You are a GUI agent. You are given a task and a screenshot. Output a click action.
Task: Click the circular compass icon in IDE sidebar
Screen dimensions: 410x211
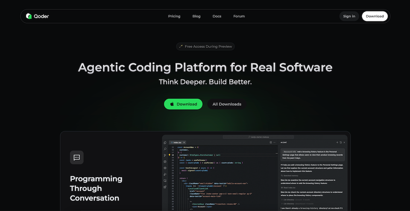[165, 161]
